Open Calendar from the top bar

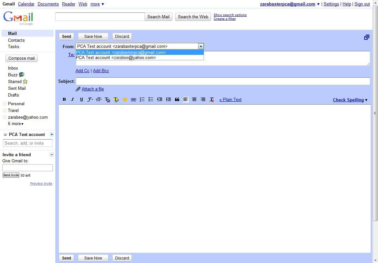[x=26, y=4]
